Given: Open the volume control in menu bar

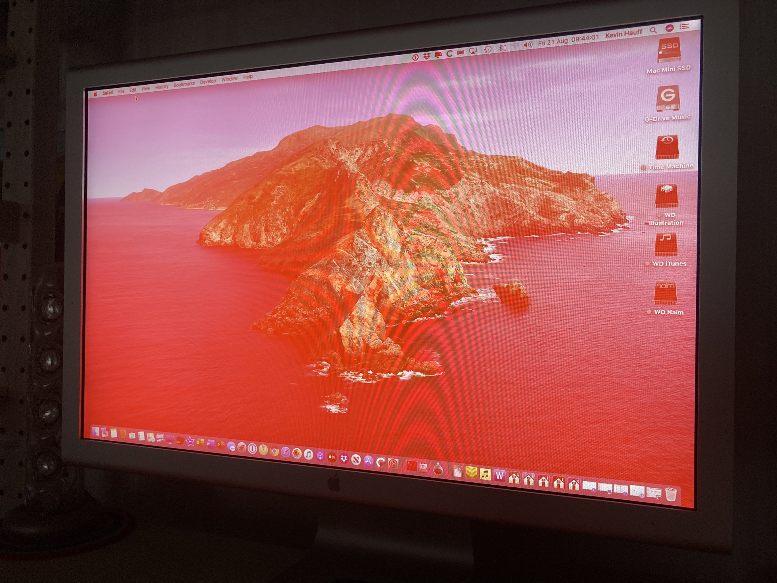Looking at the screenshot, I should coord(527,45).
